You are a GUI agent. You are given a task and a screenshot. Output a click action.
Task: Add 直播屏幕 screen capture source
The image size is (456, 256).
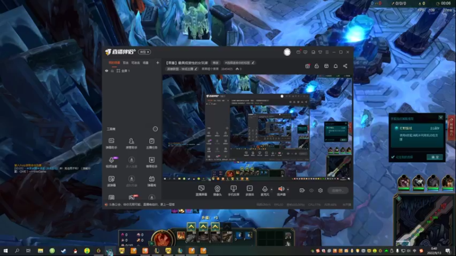pos(201,191)
